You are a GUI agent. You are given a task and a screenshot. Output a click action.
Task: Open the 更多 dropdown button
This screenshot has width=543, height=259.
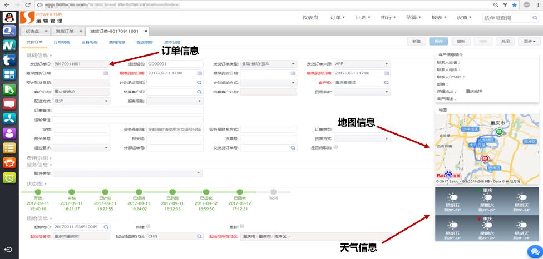click(x=529, y=42)
